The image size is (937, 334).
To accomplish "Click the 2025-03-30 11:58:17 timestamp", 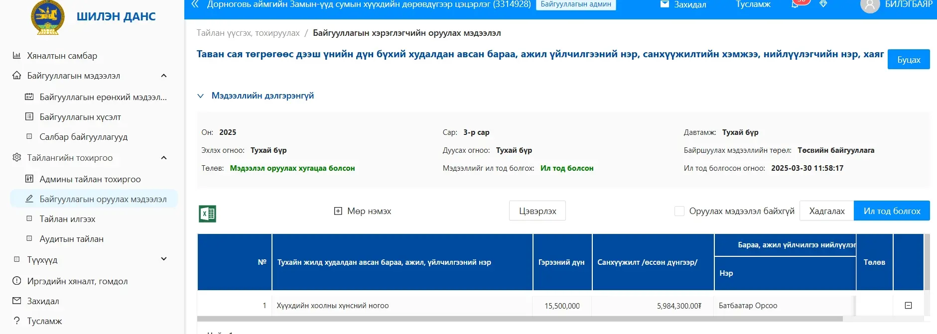I will coord(807,168).
